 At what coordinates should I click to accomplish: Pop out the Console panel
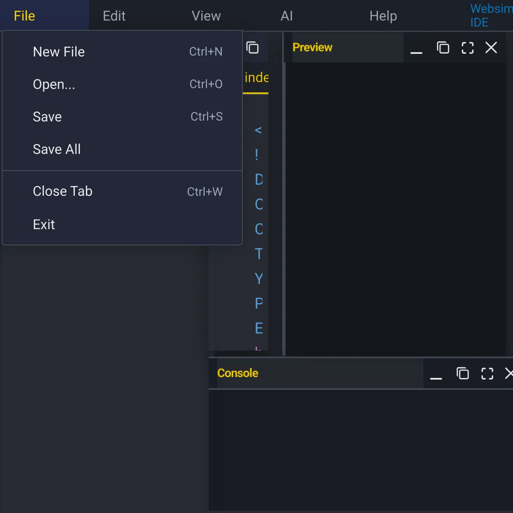point(463,373)
